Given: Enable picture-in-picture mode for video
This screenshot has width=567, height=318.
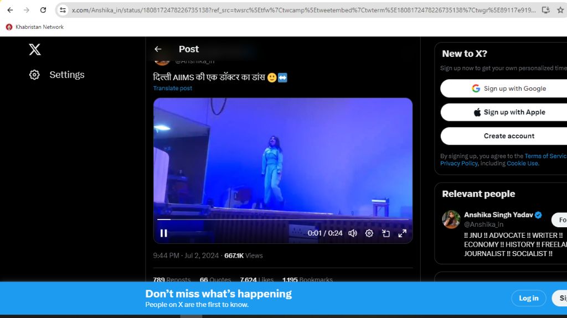Looking at the screenshot, I should click(x=386, y=233).
